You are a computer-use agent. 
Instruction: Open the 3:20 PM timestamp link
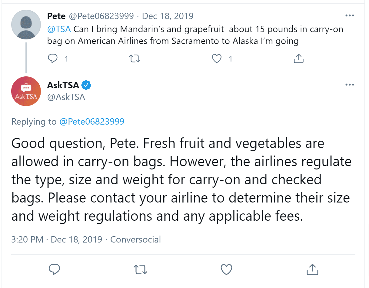[27, 239]
